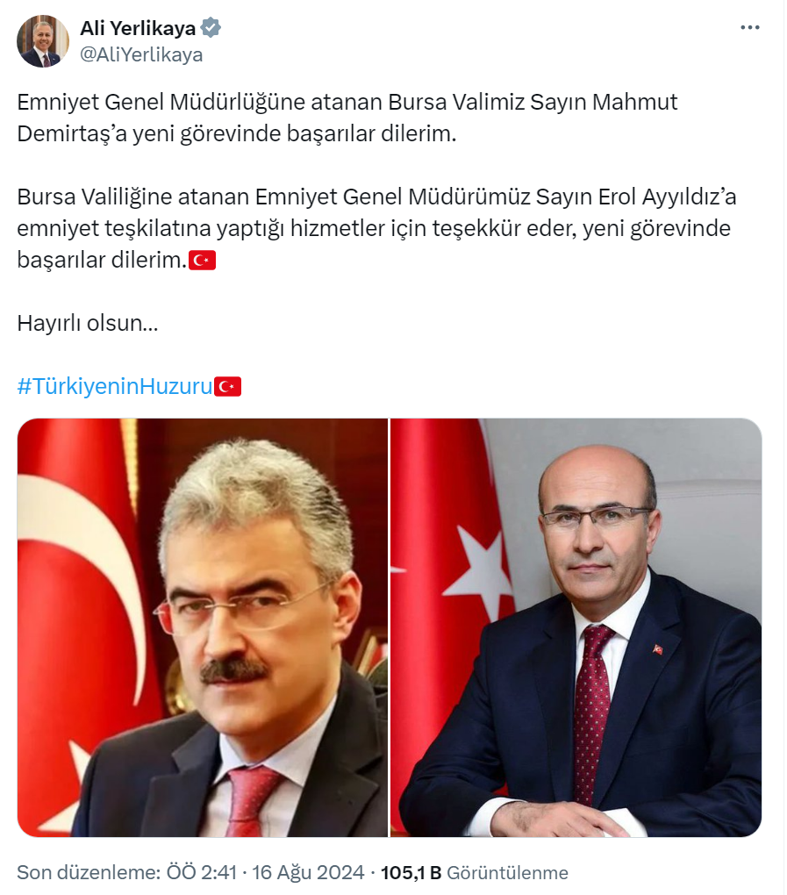View edit history via "Son düzenleme"

pos(89,873)
